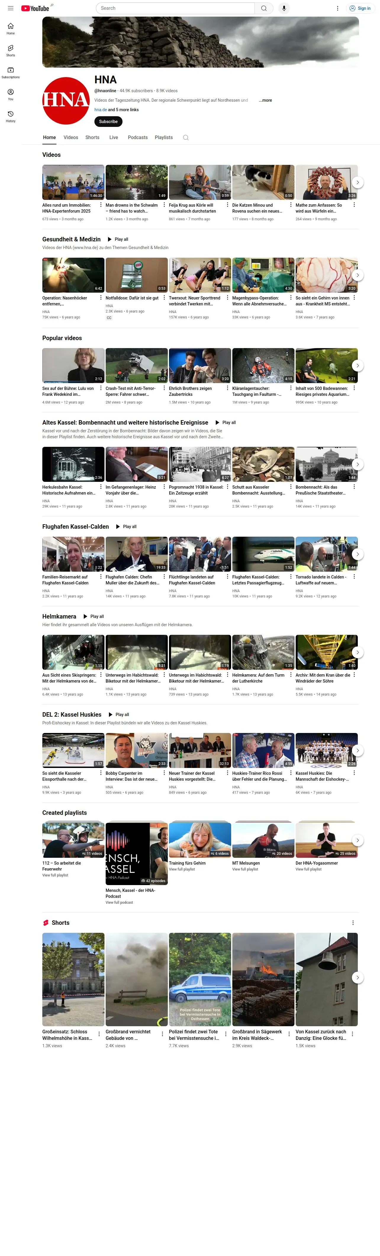380x1256 pixels.
Task: Switch to the channel Shorts tab
Action: pyautogui.click(x=92, y=138)
